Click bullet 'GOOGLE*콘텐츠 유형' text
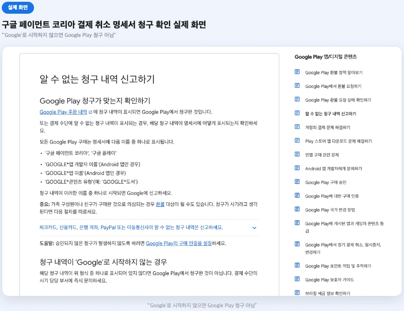Image resolution: width=404 pixels, height=311 pixels. point(91,182)
